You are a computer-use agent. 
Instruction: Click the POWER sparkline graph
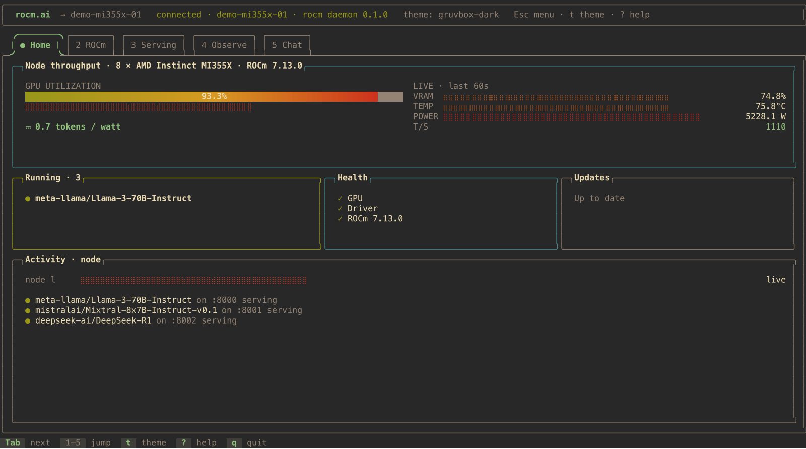coord(572,117)
